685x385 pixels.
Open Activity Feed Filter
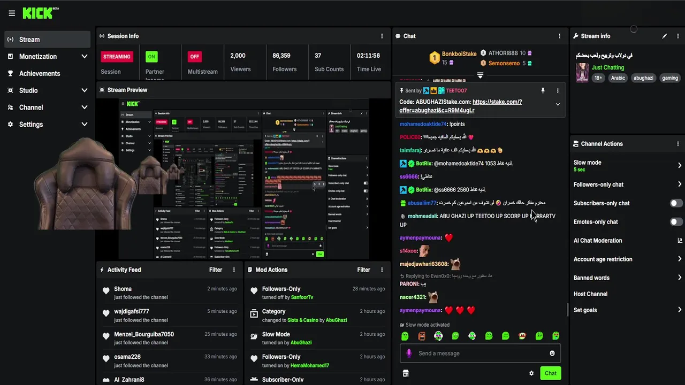(x=216, y=269)
